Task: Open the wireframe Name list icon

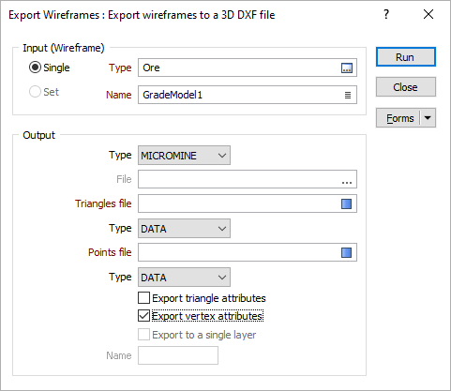Action: (x=348, y=95)
